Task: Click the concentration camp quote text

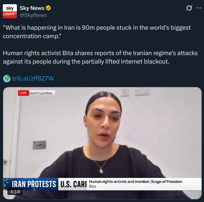Action: click(97, 32)
